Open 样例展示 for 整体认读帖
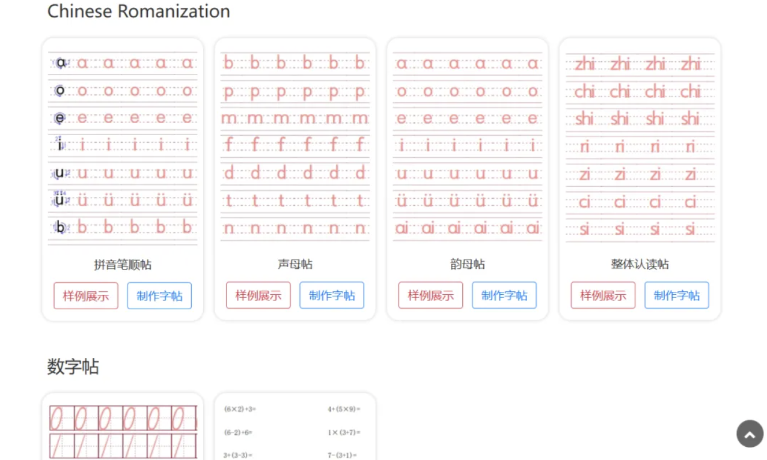 (x=603, y=295)
